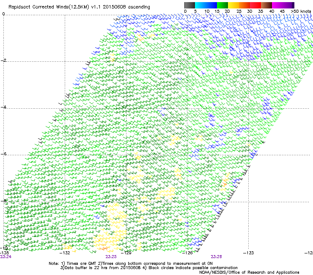Click the latitude label '-6'

(4, 154)
